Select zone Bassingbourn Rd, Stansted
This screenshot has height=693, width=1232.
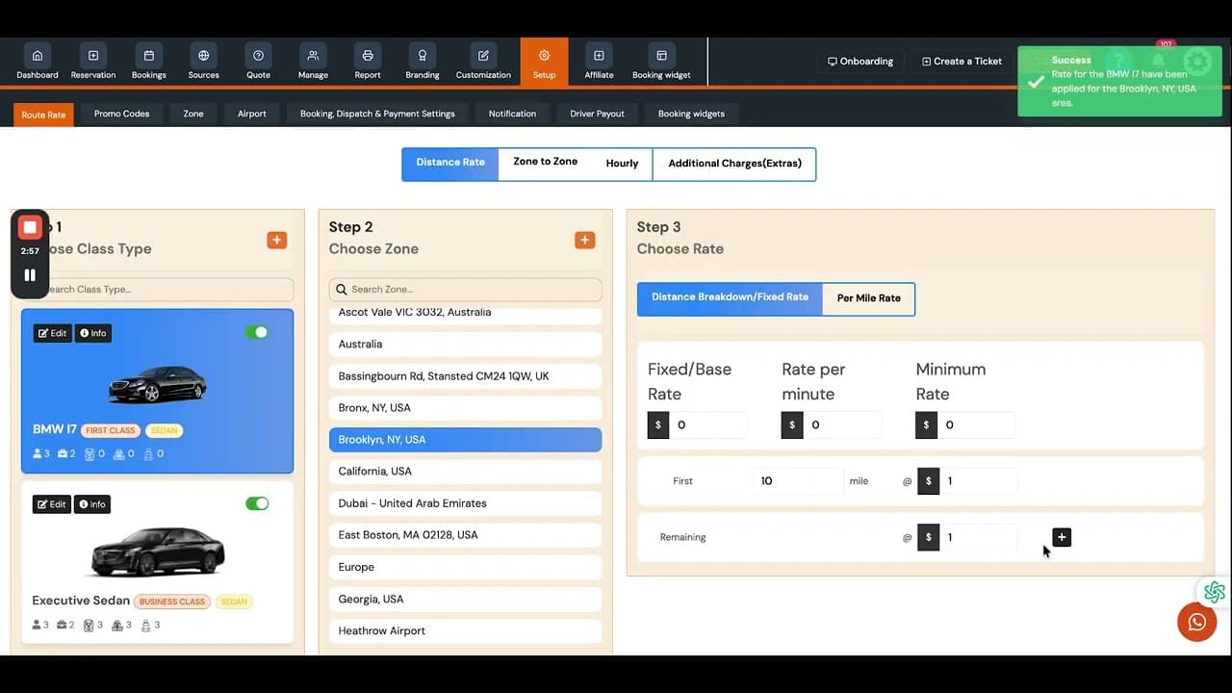[465, 375]
